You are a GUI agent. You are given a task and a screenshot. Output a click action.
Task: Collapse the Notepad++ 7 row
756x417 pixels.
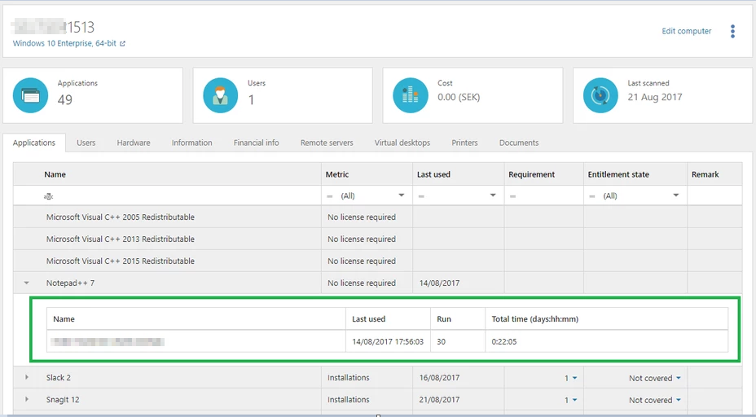27,283
